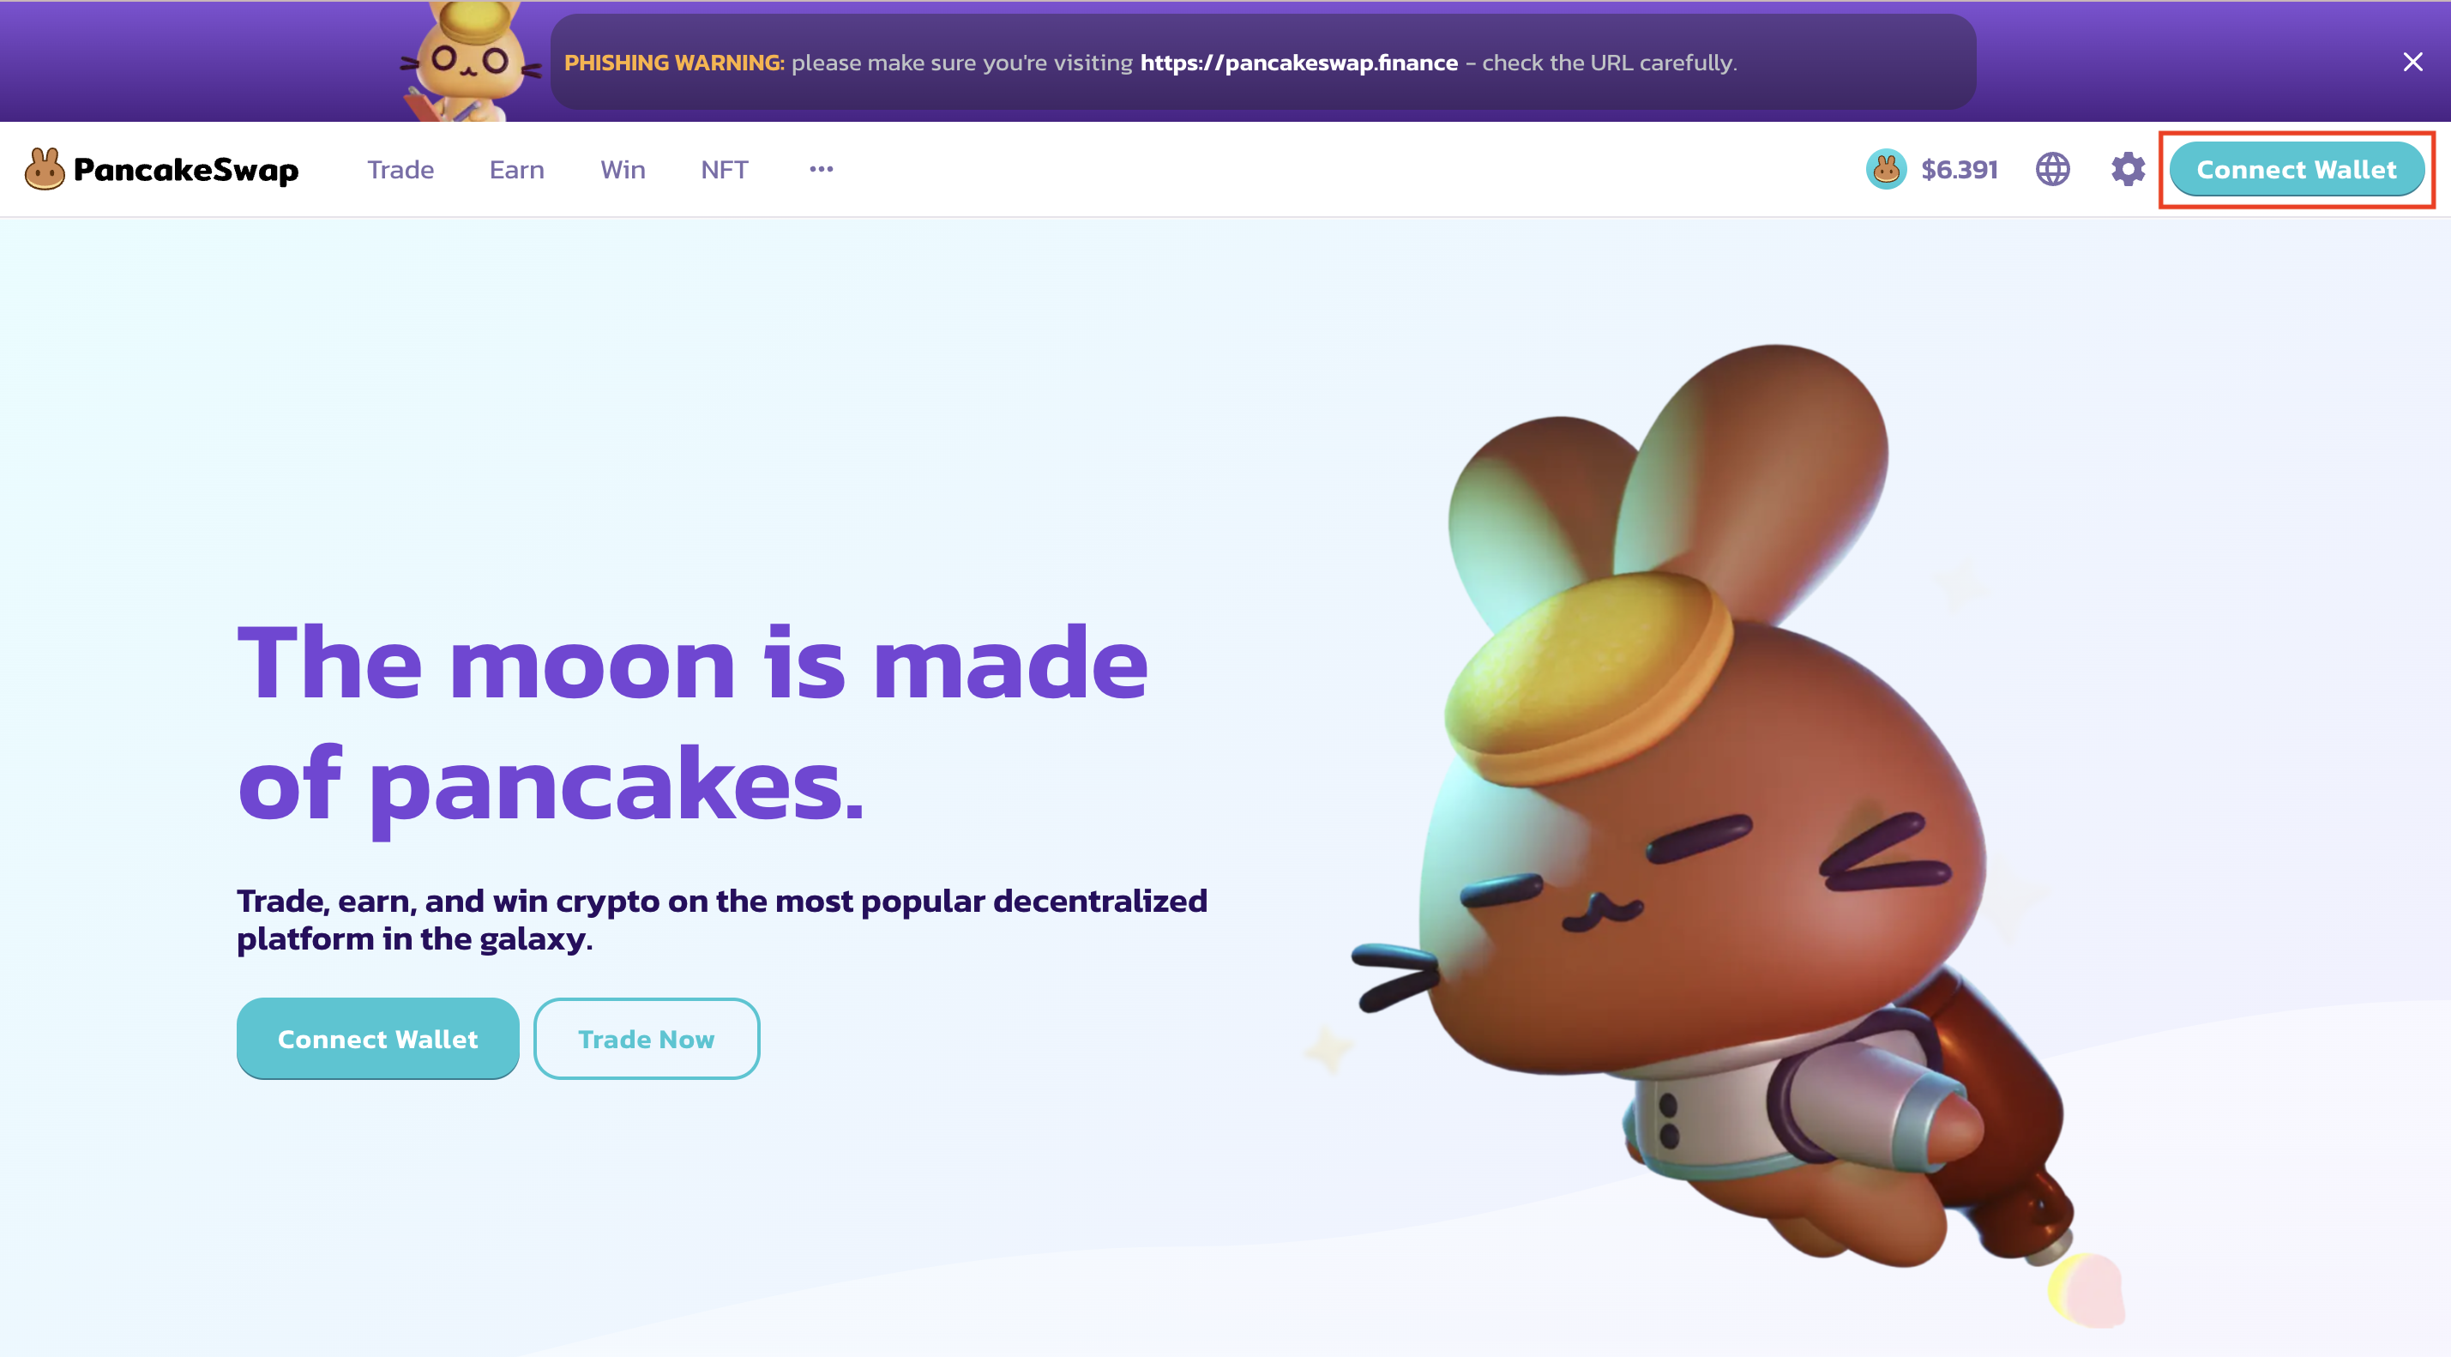Click the Trade Now button

click(646, 1038)
